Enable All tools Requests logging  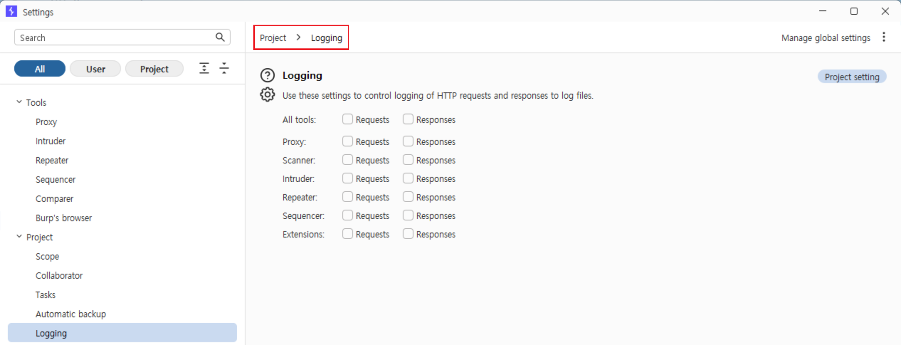[x=348, y=119]
